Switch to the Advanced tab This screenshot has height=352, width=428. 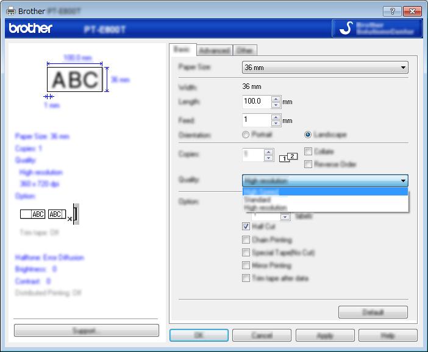pos(214,51)
